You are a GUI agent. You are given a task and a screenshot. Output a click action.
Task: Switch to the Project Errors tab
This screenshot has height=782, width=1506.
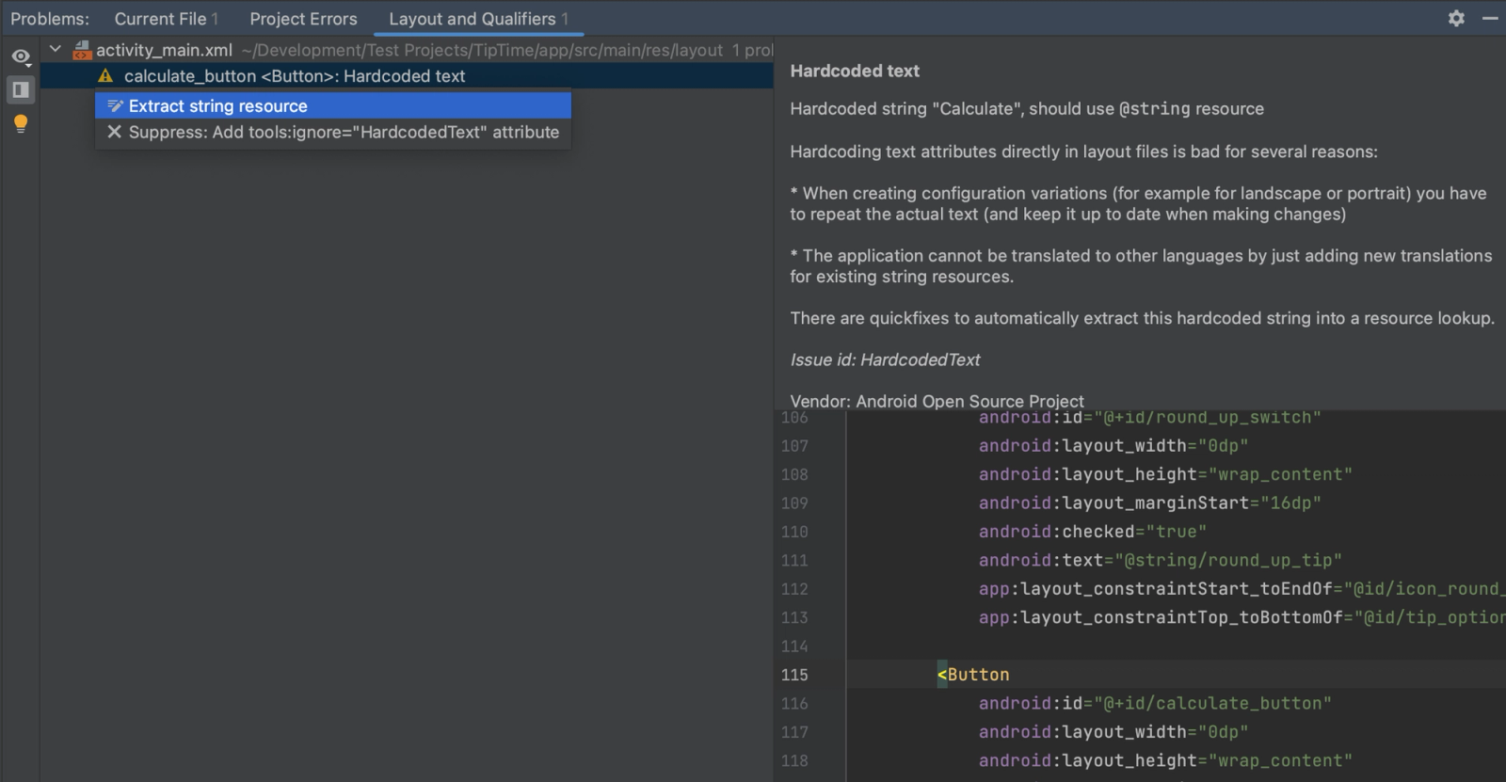(303, 19)
